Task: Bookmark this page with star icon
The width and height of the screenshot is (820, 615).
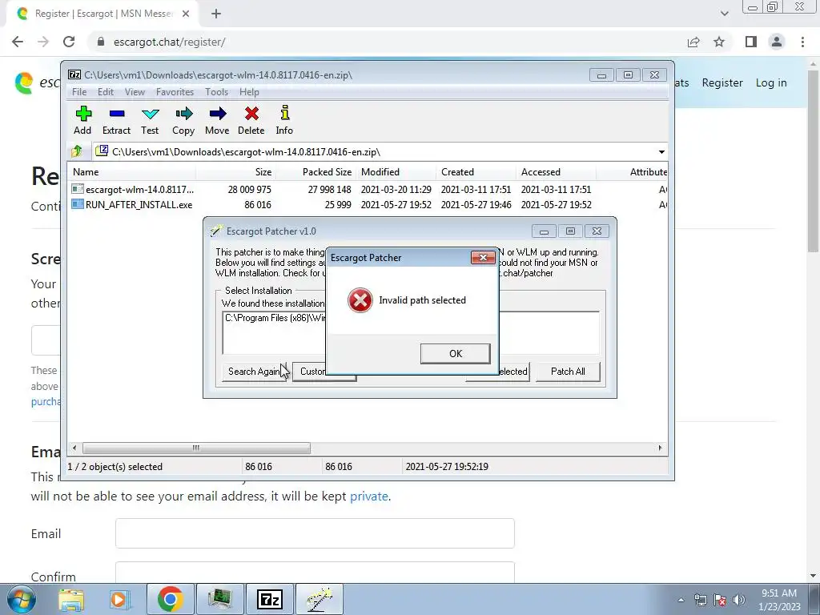Action: (719, 42)
